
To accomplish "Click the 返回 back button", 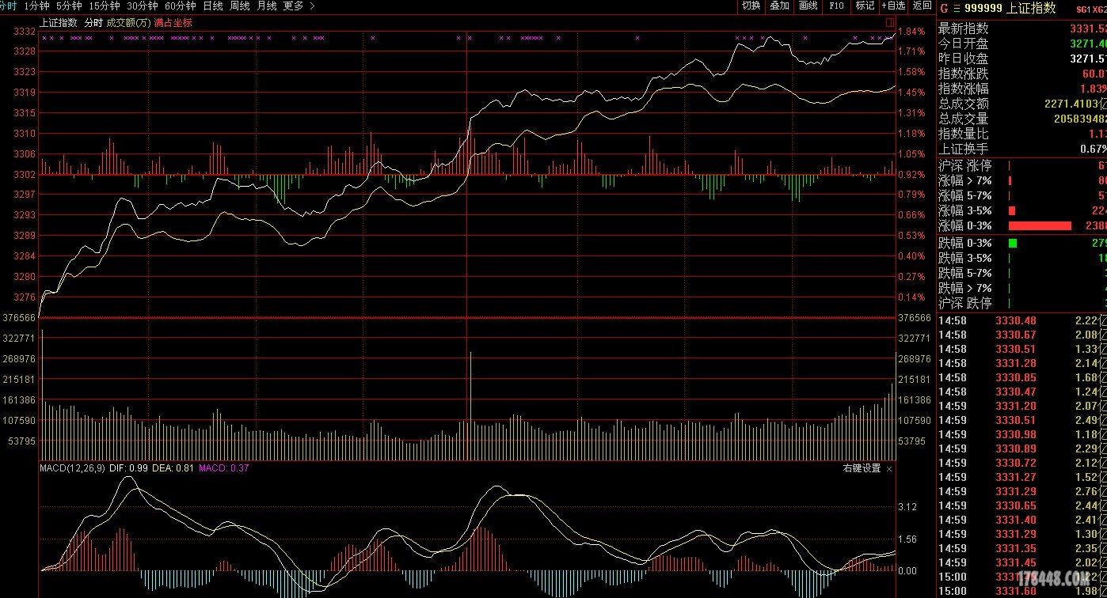I will pos(922,6).
